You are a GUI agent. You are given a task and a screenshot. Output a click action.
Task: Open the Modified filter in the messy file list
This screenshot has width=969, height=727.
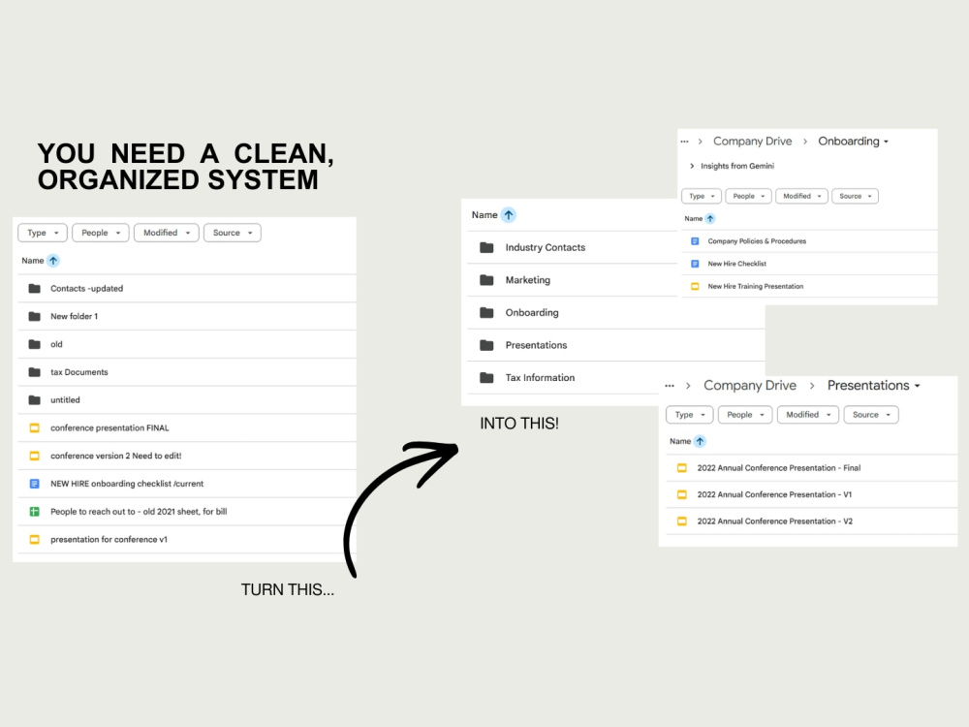coord(167,233)
